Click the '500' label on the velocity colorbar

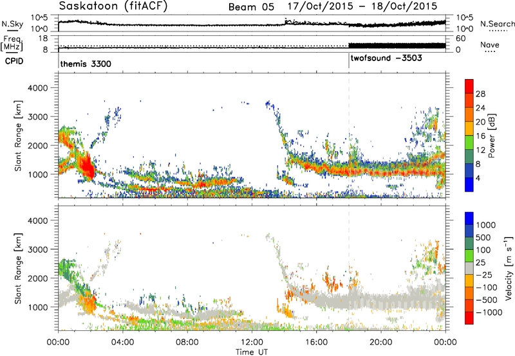(x=483, y=238)
